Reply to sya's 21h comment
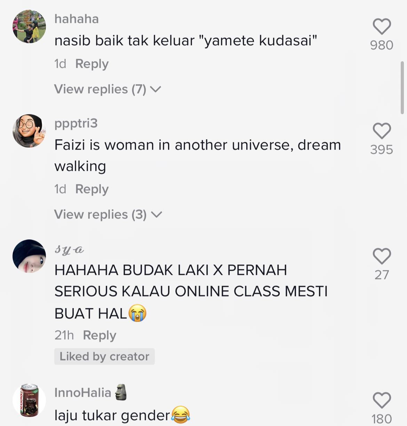The height and width of the screenshot is (426, 407). [x=99, y=336]
